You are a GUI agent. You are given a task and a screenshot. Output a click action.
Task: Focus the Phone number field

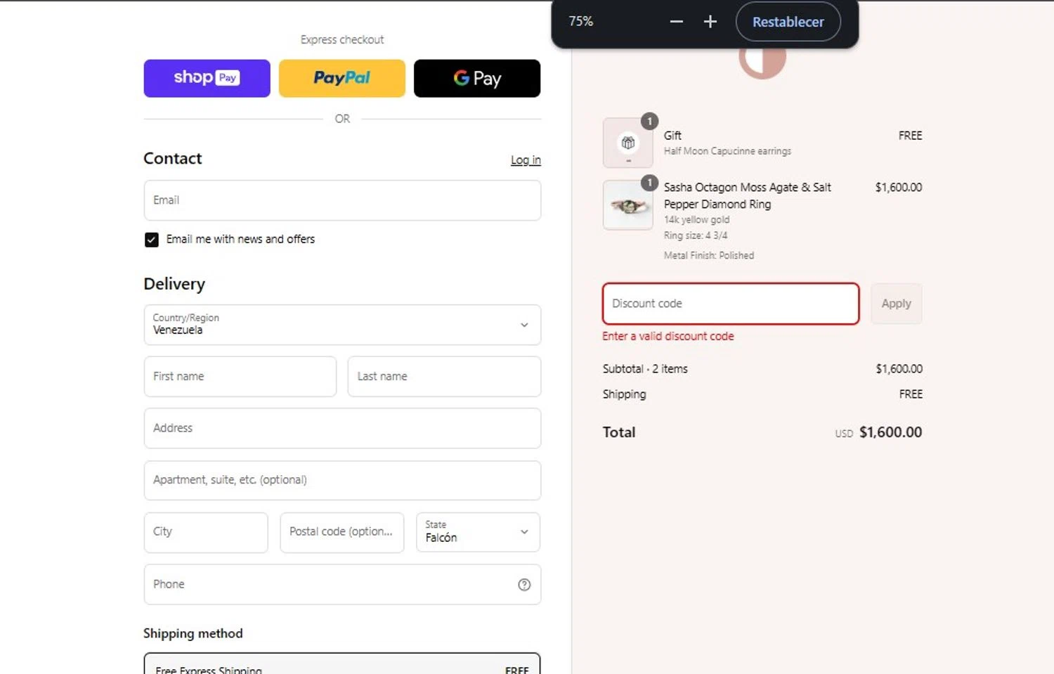pos(342,584)
